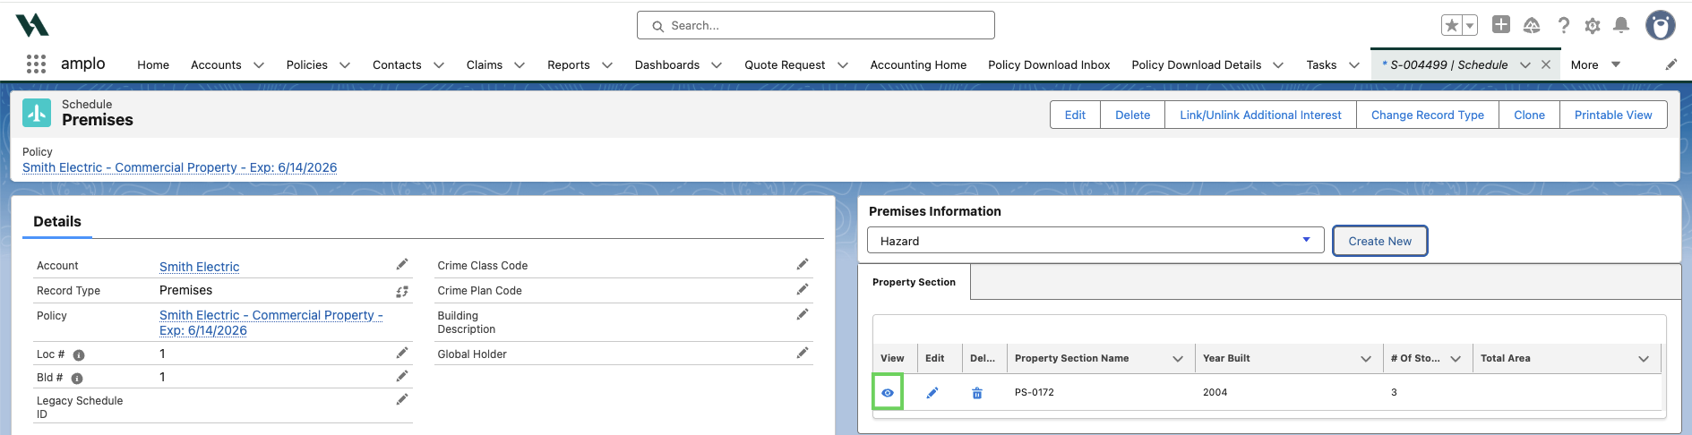This screenshot has width=1692, height=435.
Task: Open the Total Area column menu
Action: click(x=1644, y=359)
